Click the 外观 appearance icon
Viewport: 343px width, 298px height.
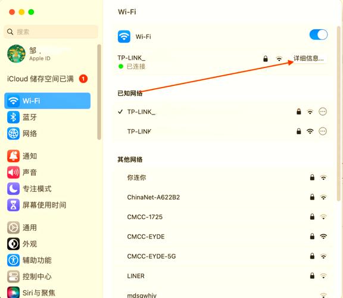click(x=13, y=244)
